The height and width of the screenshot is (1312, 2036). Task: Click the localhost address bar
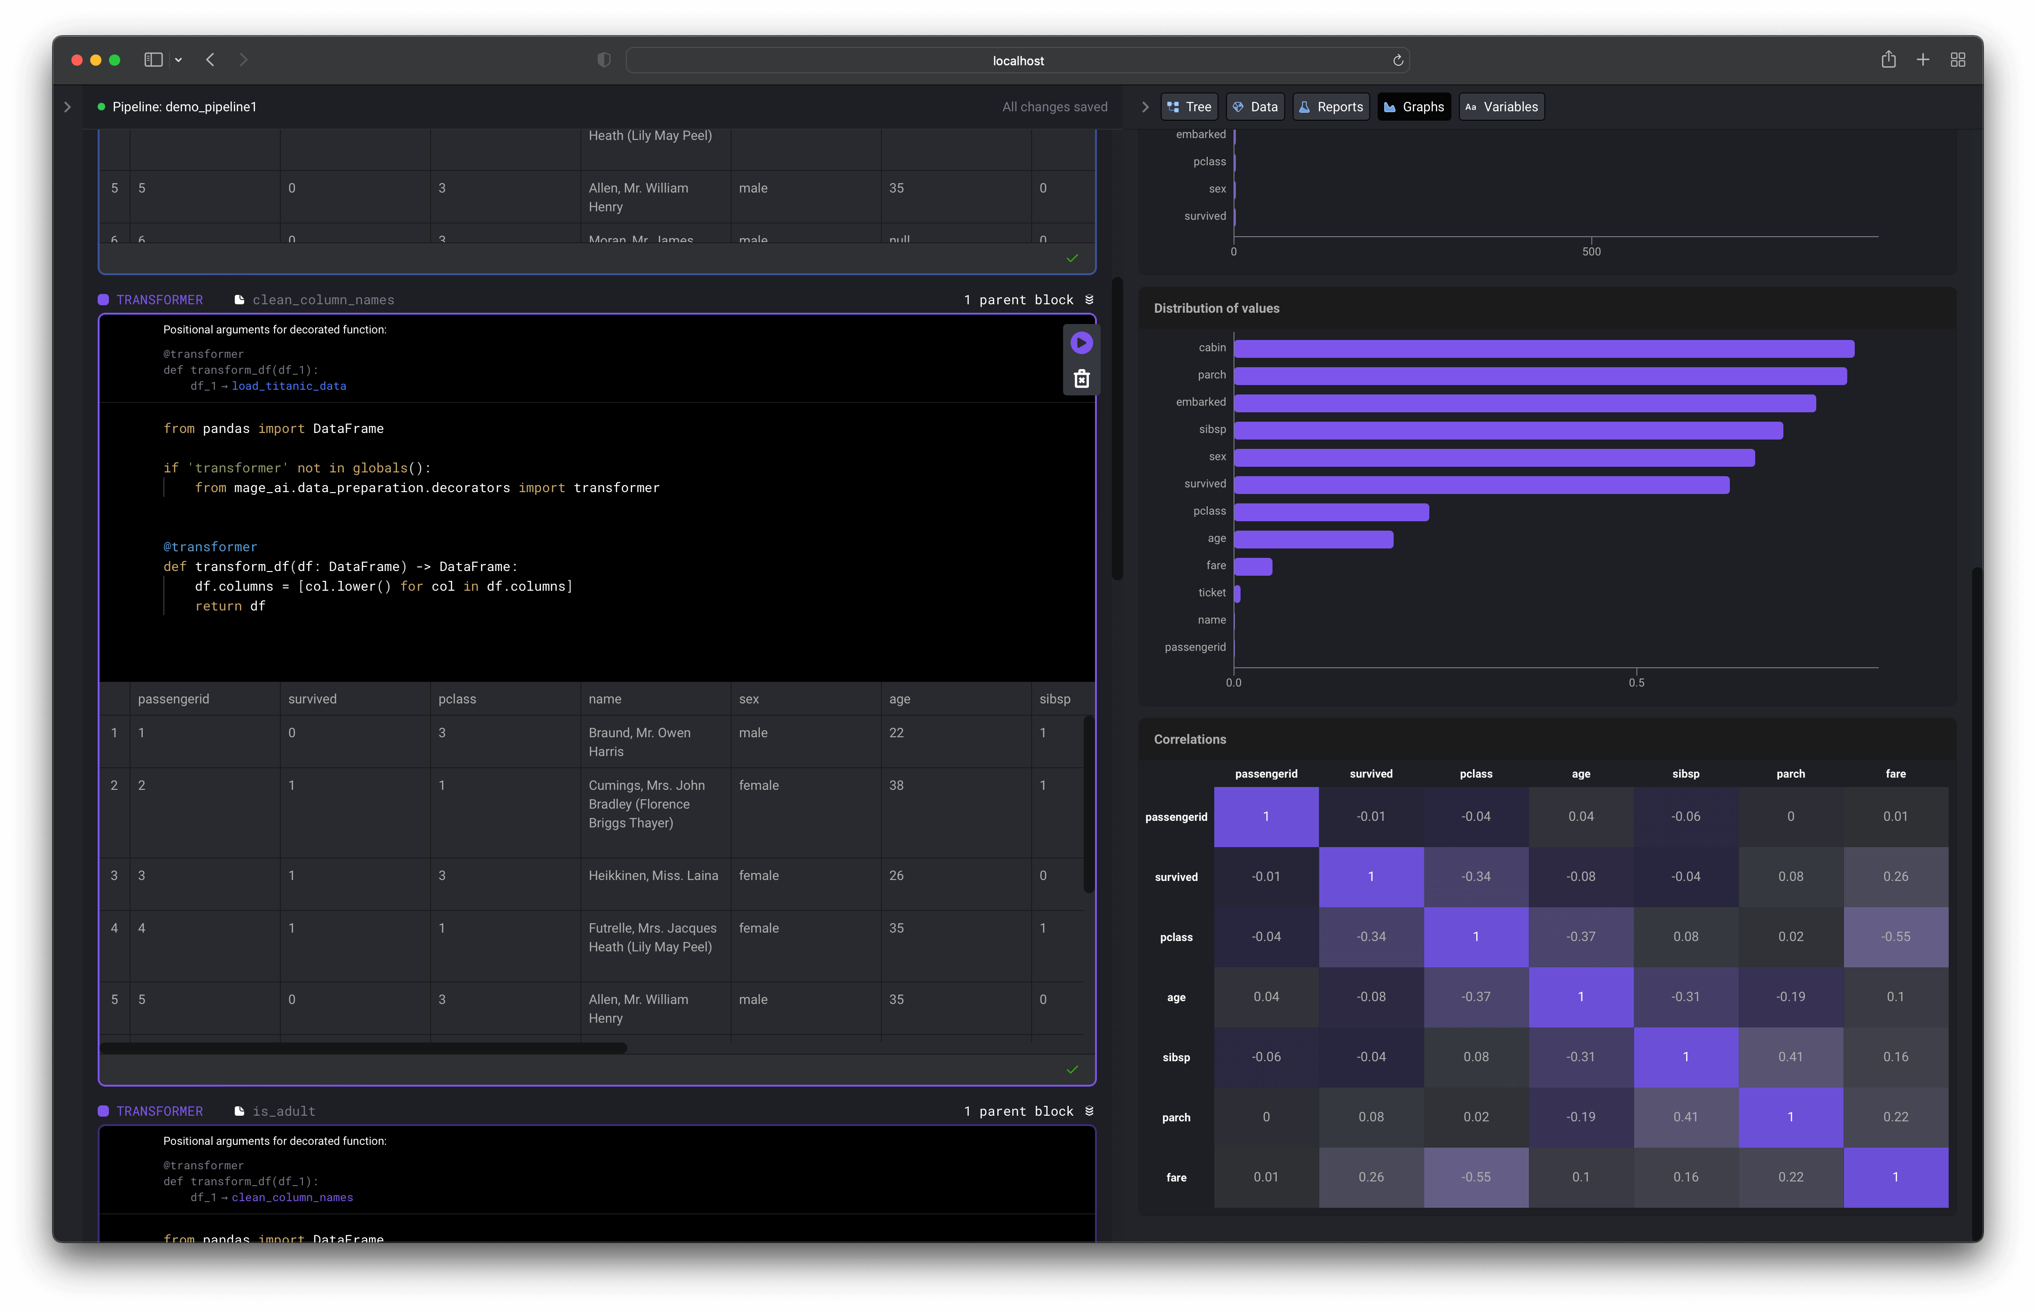(x=1017, y=61)
